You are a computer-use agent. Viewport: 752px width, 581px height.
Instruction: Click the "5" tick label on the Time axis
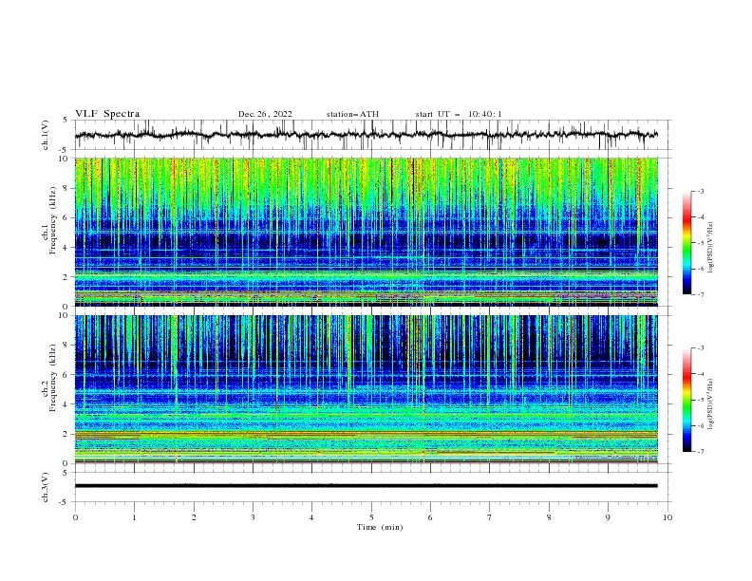(371, 517)
